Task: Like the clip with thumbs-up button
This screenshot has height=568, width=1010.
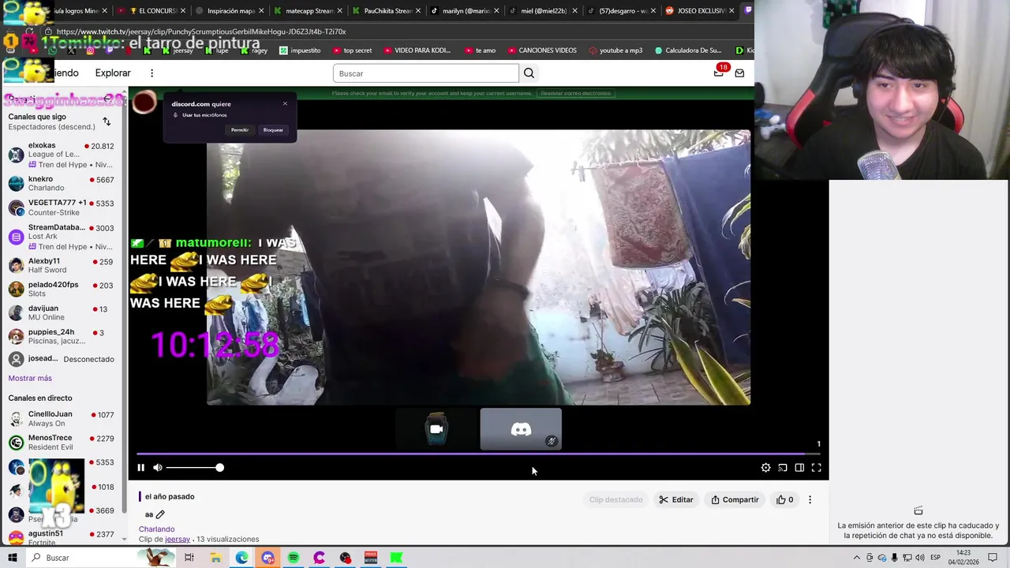Action: point(784,499)
